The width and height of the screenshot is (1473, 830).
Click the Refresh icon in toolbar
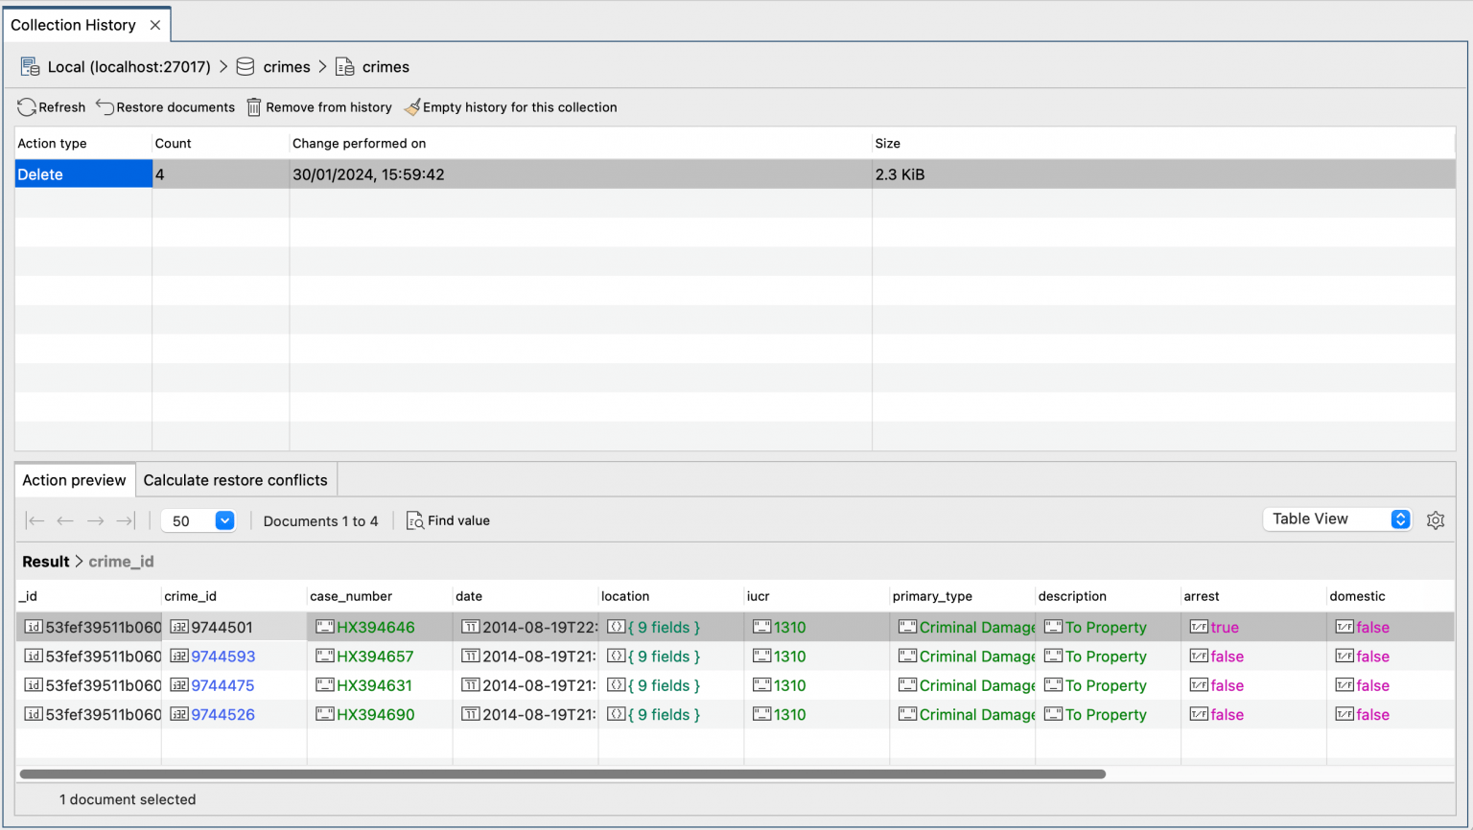(27, 107)
